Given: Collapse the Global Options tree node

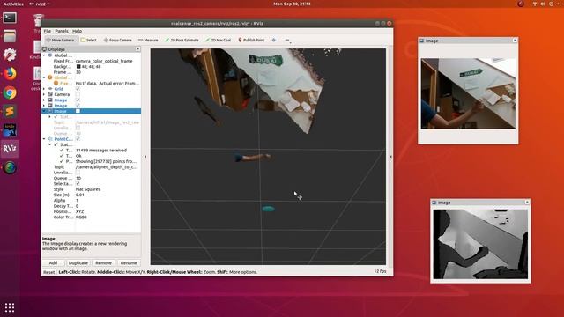Looking at the screenshot, I should tap(44, 55).
